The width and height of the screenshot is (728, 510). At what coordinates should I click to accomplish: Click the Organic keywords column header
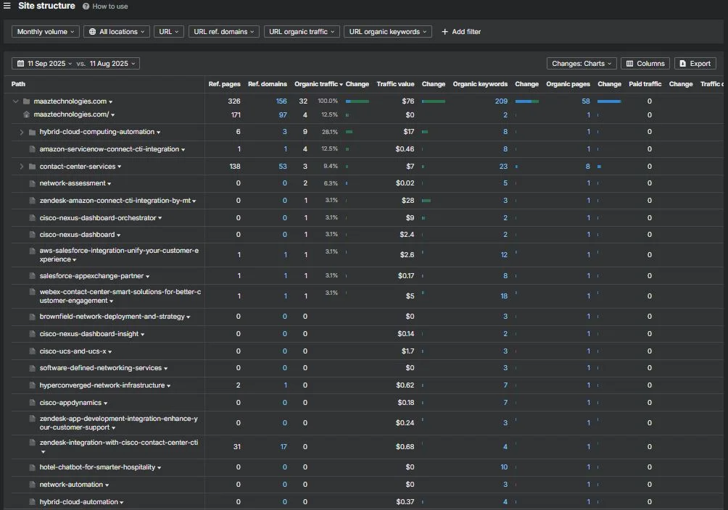click(480, 84)
